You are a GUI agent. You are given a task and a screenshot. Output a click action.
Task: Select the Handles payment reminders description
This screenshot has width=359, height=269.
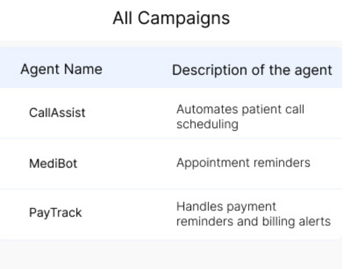[x=253, y=214]
